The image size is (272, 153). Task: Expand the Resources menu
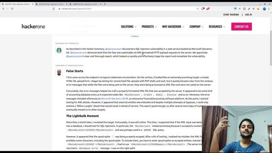[217, 26]
